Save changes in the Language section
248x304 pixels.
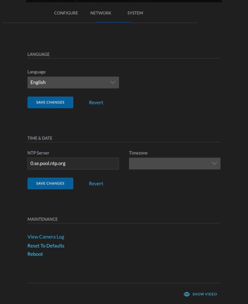[50, 102]
